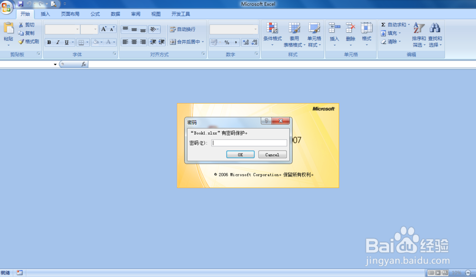Expand the name box dropdown arrow
The height and width of the screenshot is (277, 476).
tap(55, 64)
